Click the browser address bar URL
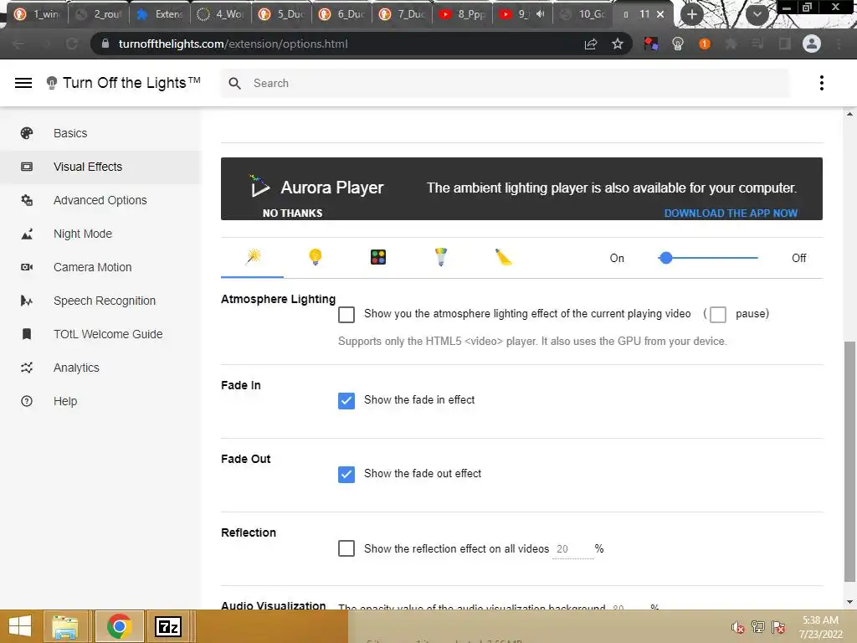 [x=233, y=44]
